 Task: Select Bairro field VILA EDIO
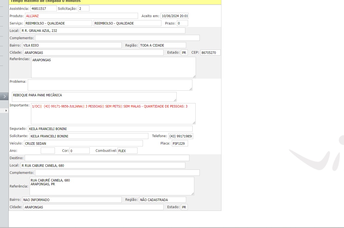72,45
